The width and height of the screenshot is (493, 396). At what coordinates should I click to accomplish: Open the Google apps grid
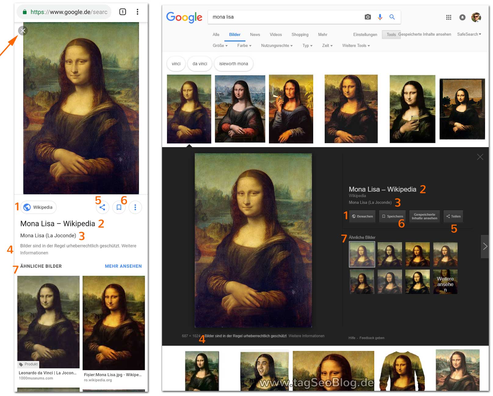(448, 17)
